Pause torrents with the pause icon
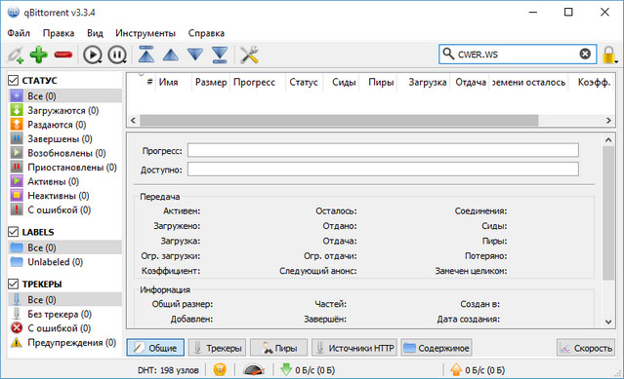 [x=117, y=55]
